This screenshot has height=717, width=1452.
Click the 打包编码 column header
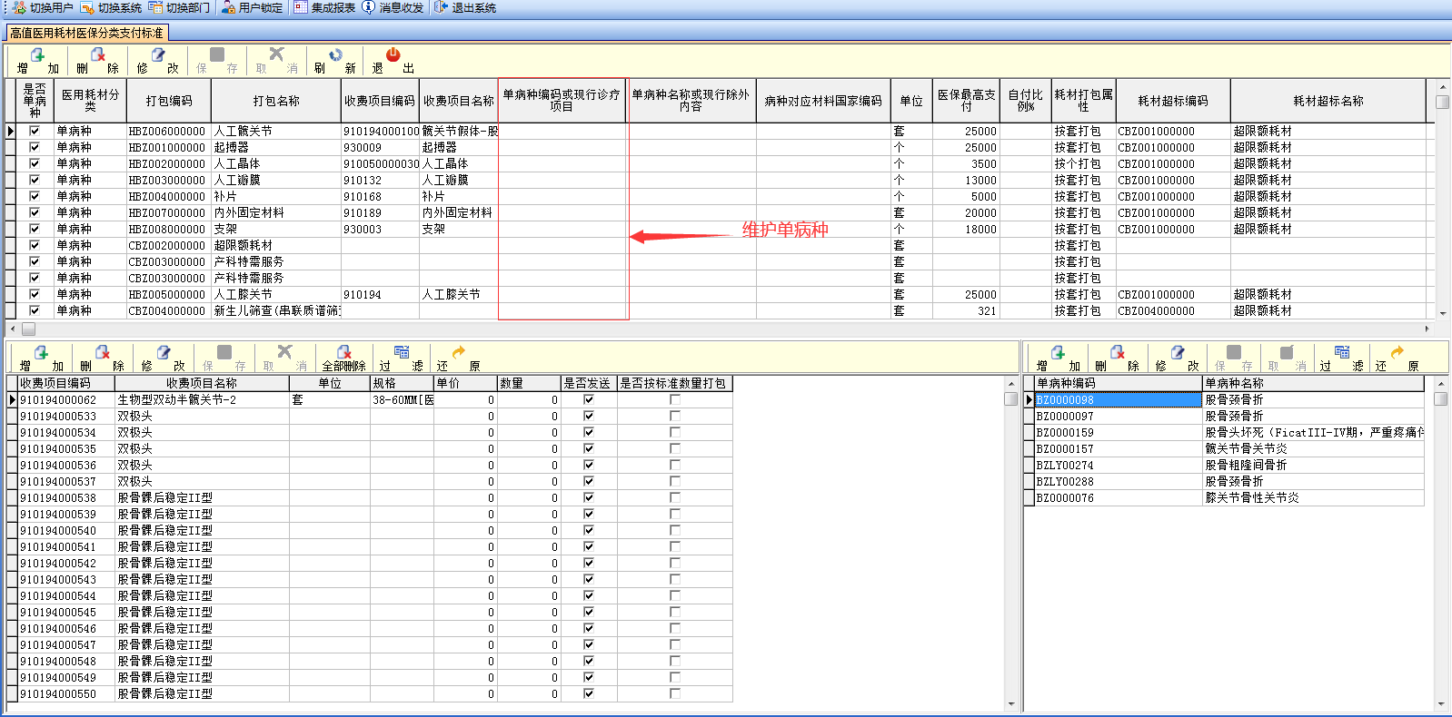(x=169, y=101)
